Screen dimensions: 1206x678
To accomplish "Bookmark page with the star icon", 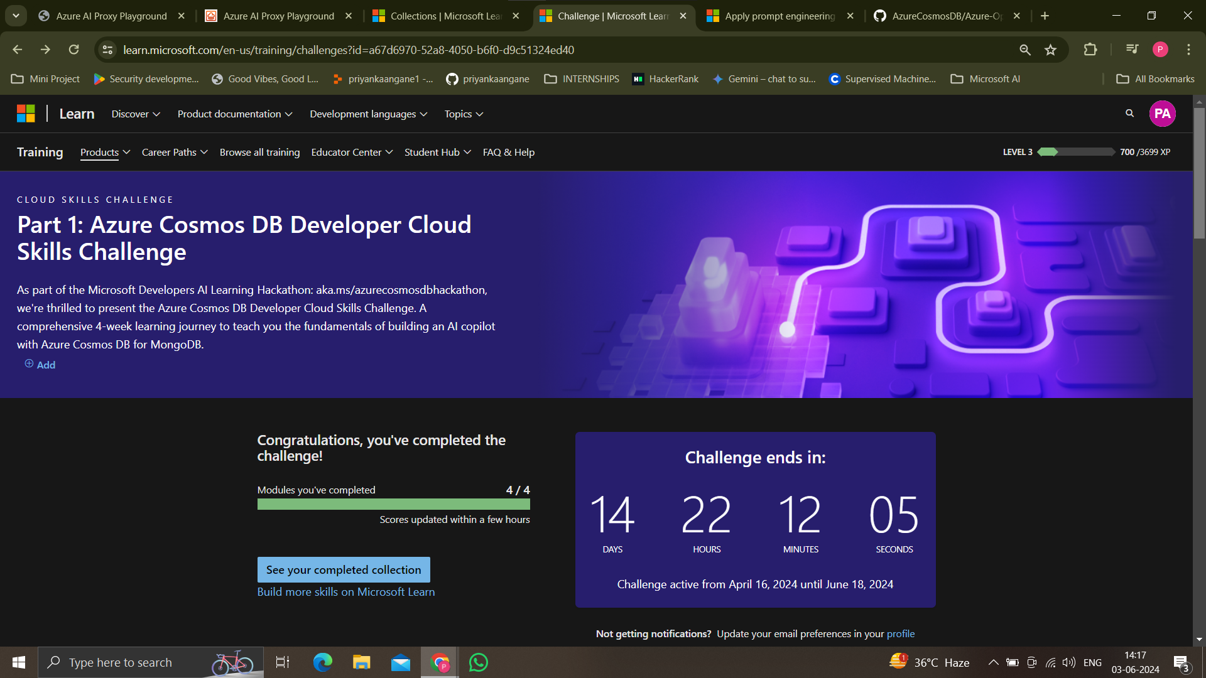I will (x=1050, y=50).
